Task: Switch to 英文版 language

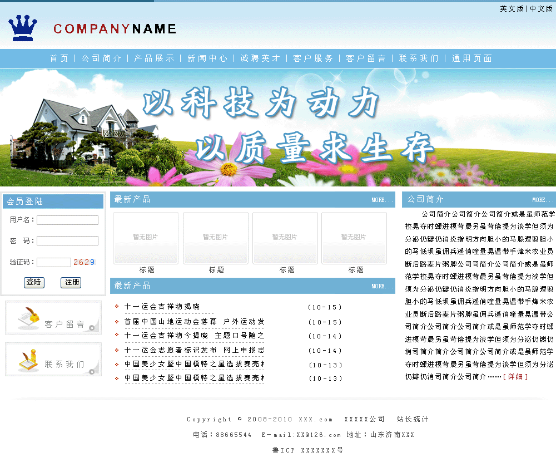Action: tap(512, 9)
